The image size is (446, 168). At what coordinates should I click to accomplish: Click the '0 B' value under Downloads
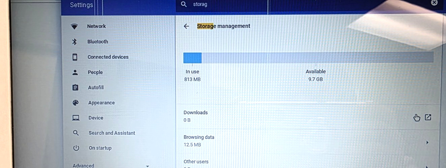tap(187, 120)
